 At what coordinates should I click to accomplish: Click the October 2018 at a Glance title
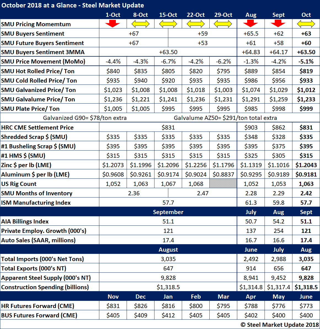73,5
